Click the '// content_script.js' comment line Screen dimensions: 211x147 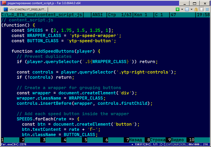coord(27,20)
